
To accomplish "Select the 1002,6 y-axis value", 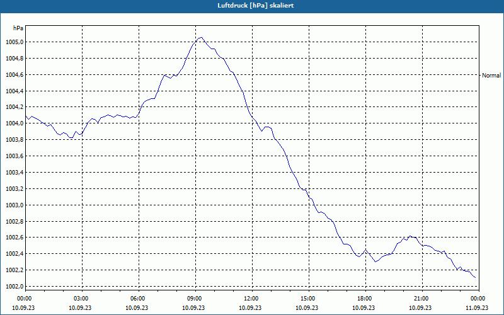I will pos(14,238).
